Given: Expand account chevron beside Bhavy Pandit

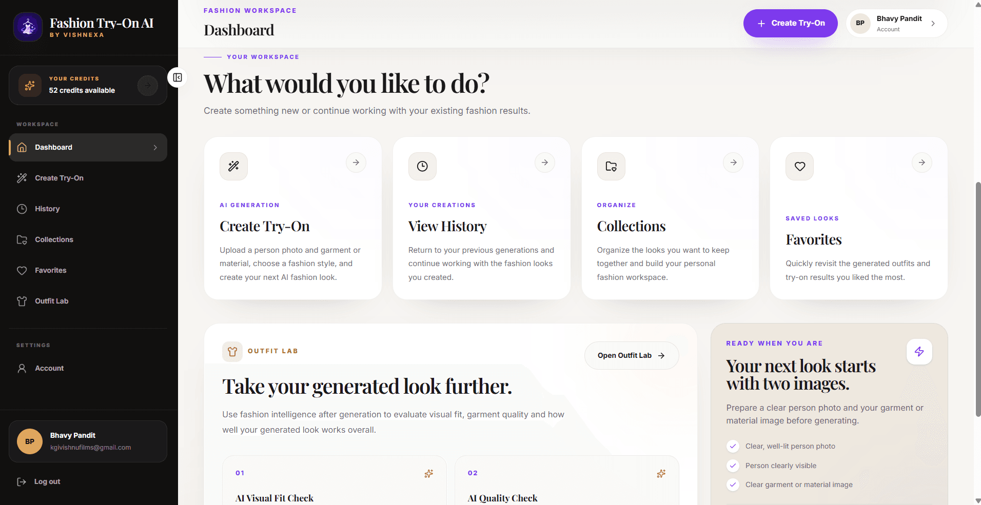Looking at the screenshot, I should pyautogui.click(x=933, y=23).
